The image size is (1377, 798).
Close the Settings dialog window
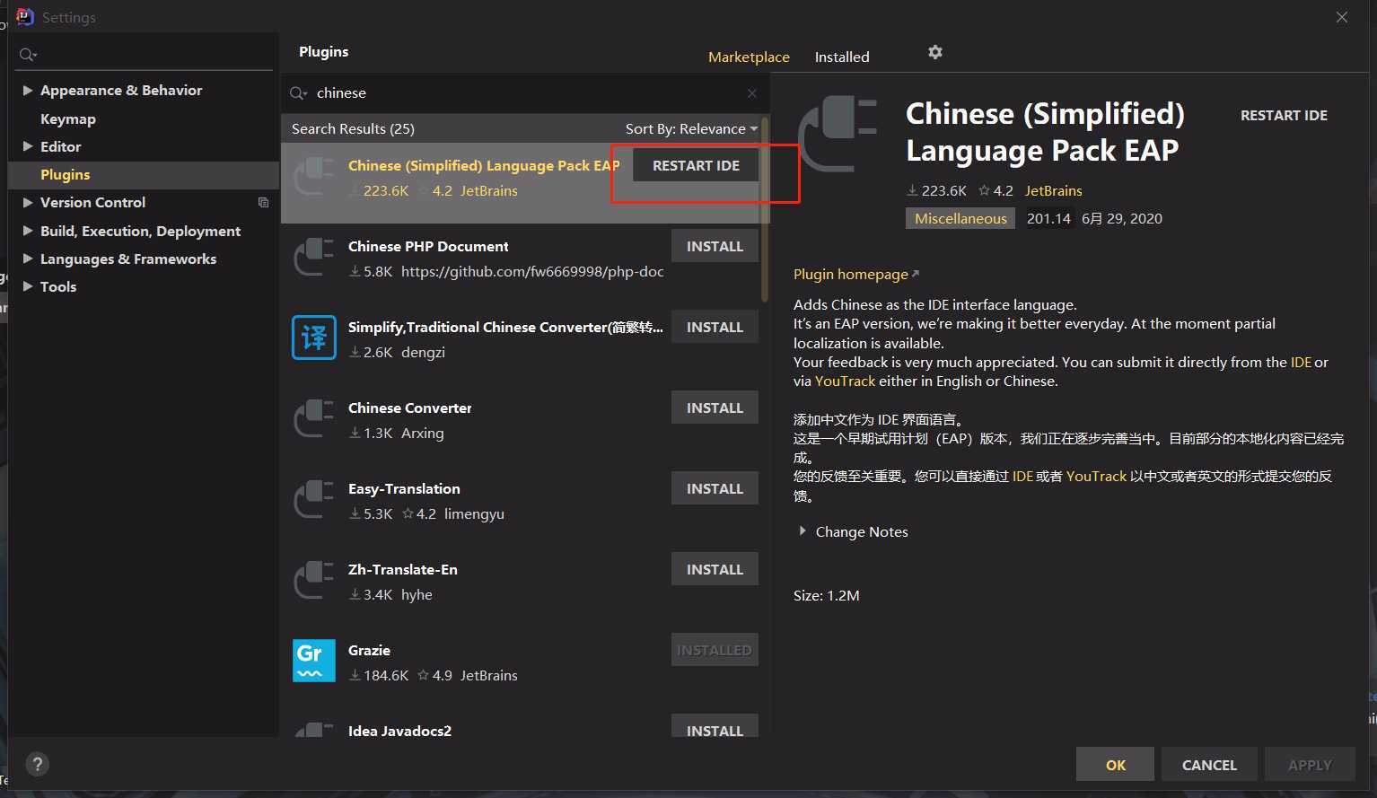(x=1342, y=17)
